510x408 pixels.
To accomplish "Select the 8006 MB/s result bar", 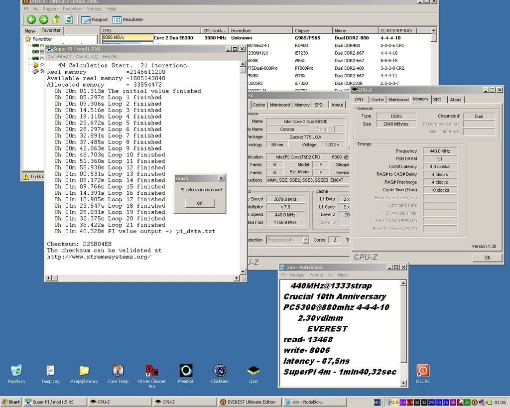I will [x=127, y=38].
